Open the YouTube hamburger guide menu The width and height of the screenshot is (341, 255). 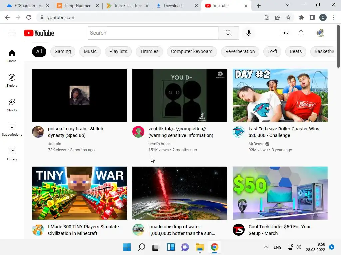[x=12, y=33]
